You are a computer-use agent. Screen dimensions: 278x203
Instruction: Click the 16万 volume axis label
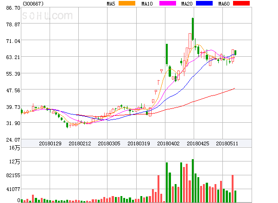point(14,148)
